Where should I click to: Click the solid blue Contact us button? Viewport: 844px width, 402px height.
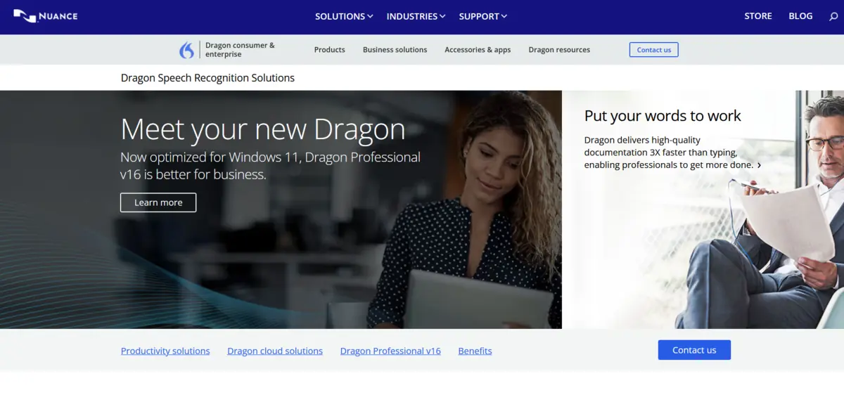[x=694, y=350]
